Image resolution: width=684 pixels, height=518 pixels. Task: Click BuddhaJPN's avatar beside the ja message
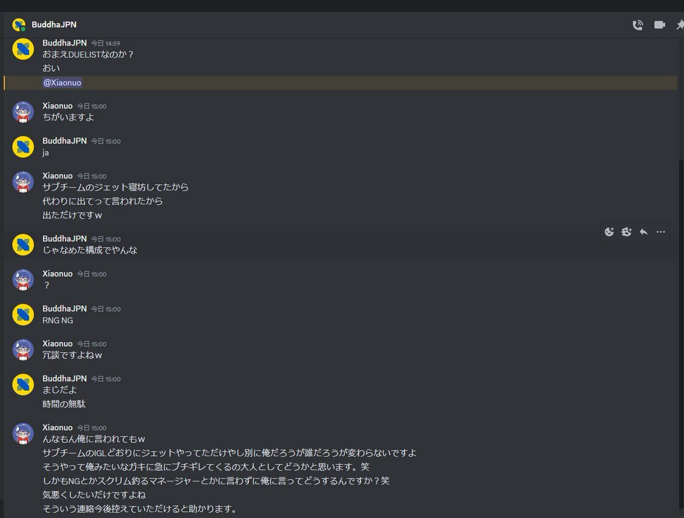23,147
